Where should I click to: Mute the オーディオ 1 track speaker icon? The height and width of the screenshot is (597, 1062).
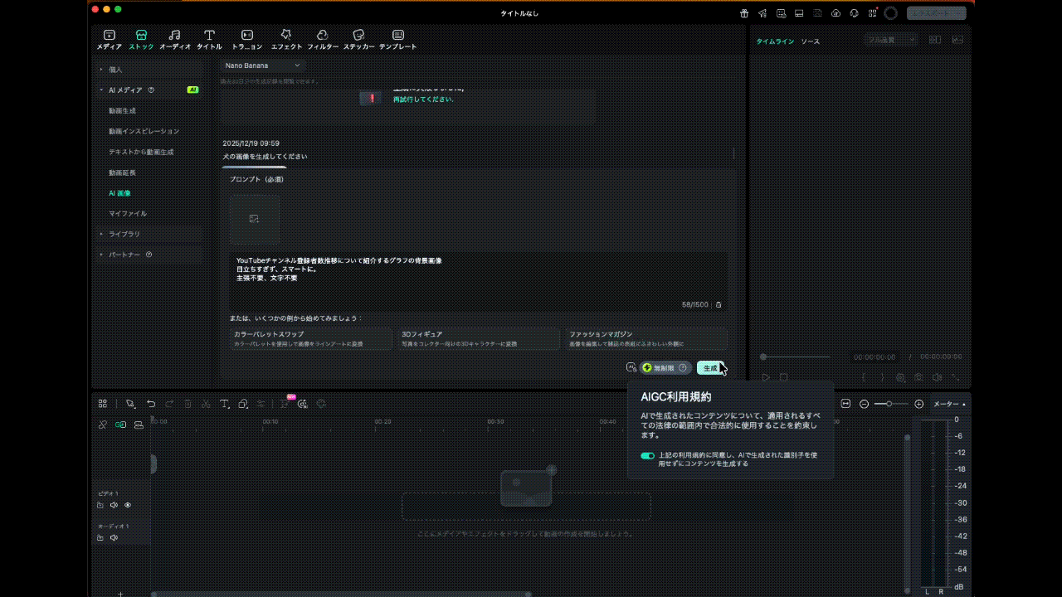(114, 537)
